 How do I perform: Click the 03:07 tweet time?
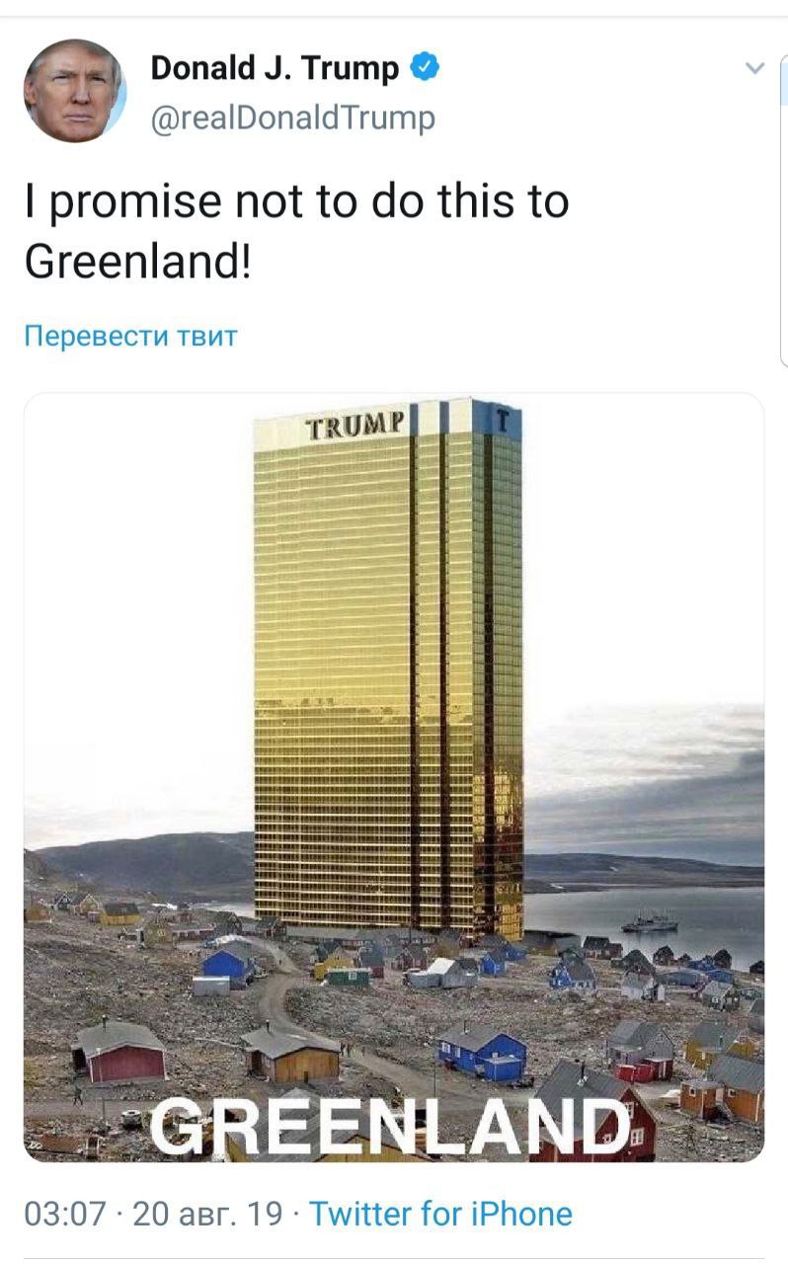pos(64,1213)
